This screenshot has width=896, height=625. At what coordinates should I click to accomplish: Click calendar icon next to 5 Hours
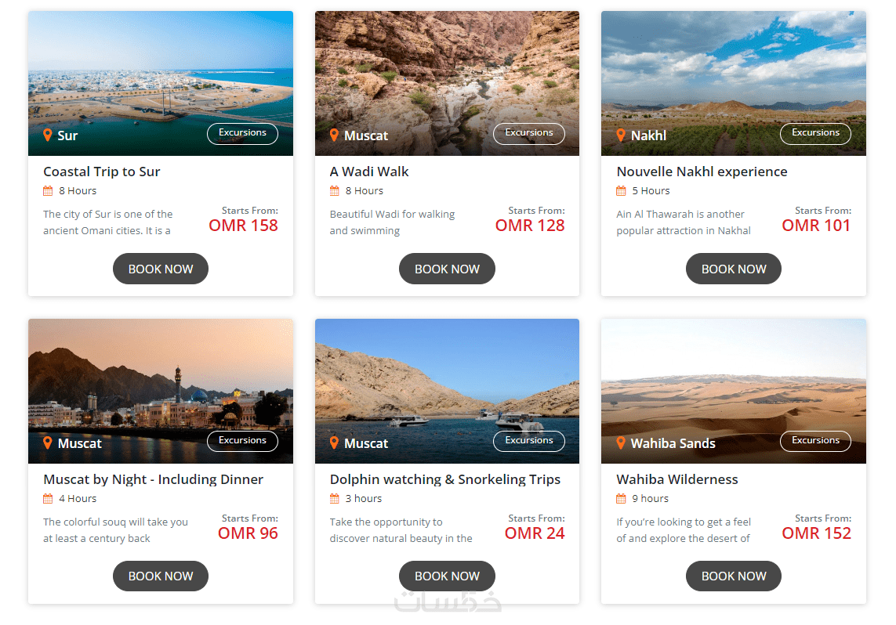click(621, 190)
